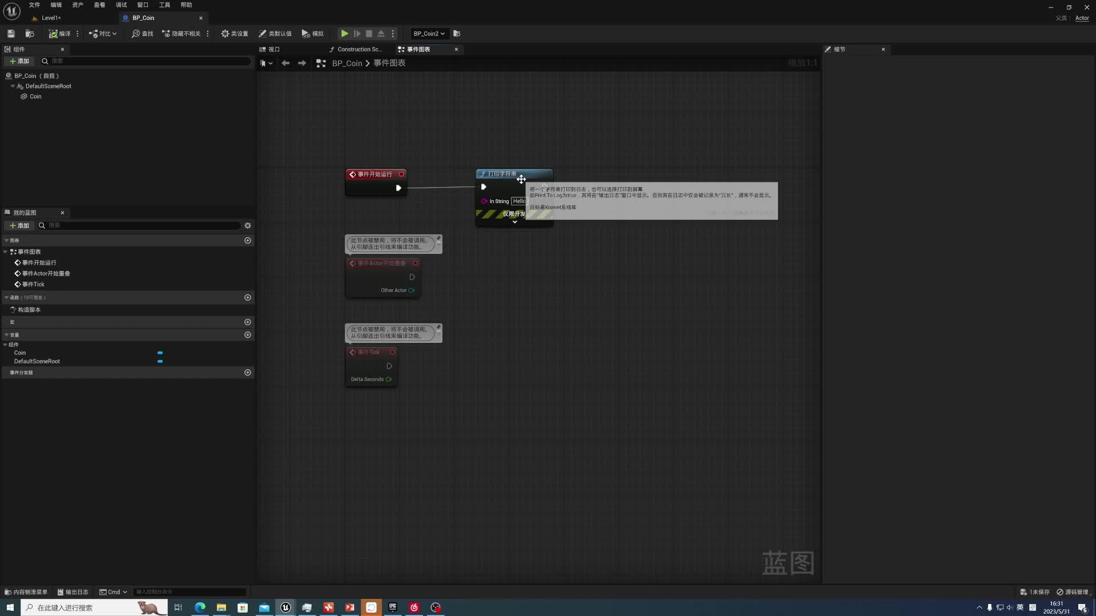Switch to the Construction Script tab
This screenshot has height=616, width=1096.
[356, 50]
